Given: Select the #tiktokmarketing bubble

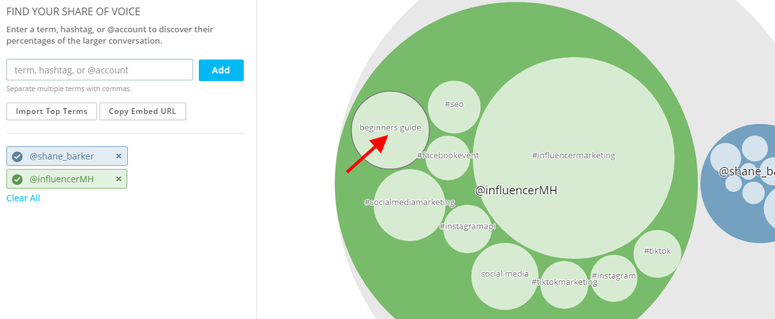Looking at the screenshot, I should [564, 284].
